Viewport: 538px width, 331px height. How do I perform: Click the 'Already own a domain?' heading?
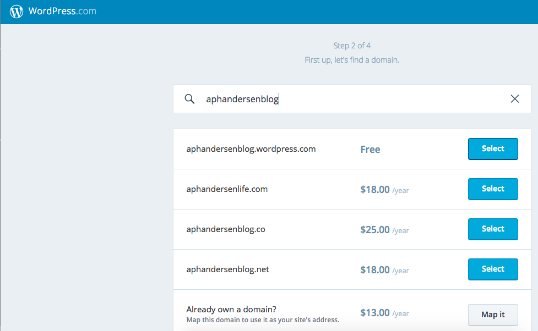231,310
